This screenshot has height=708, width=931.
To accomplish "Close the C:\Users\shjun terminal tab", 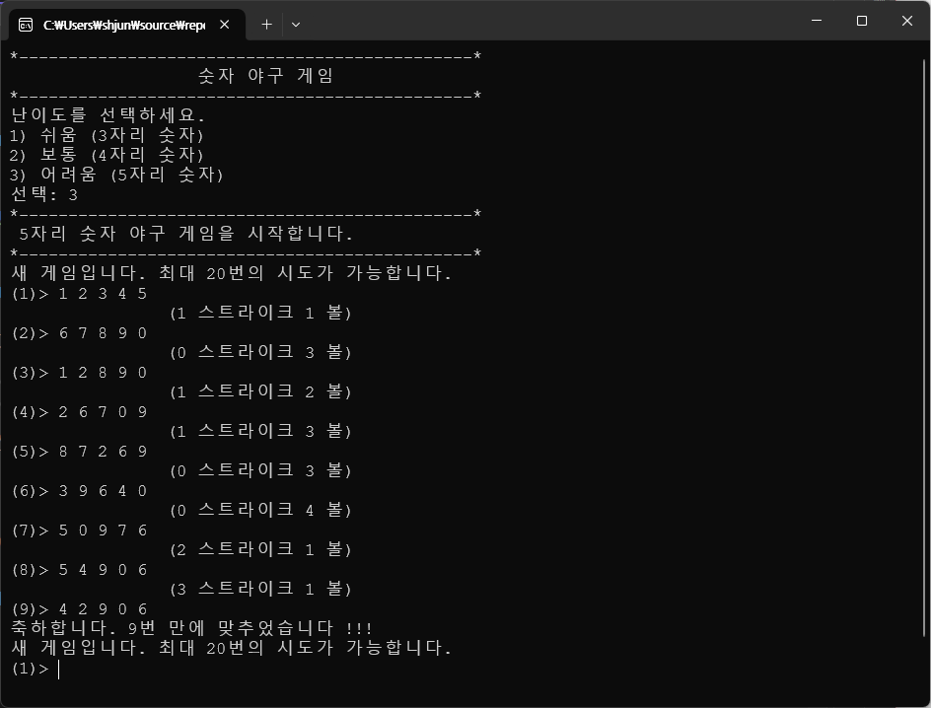I will 225,25.
